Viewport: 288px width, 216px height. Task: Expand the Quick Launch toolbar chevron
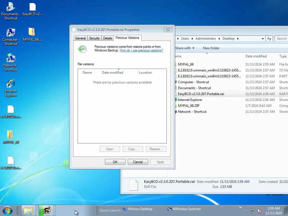pyautogui.click(x=240, y=208)
